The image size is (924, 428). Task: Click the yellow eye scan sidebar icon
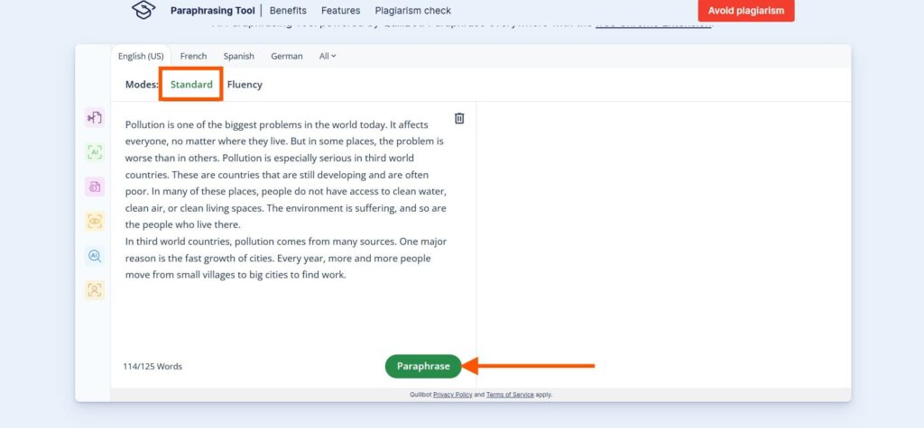[95, 221]
